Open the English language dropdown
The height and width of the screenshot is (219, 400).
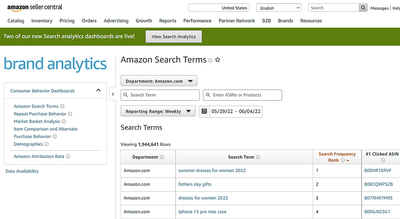click(279, 8)
